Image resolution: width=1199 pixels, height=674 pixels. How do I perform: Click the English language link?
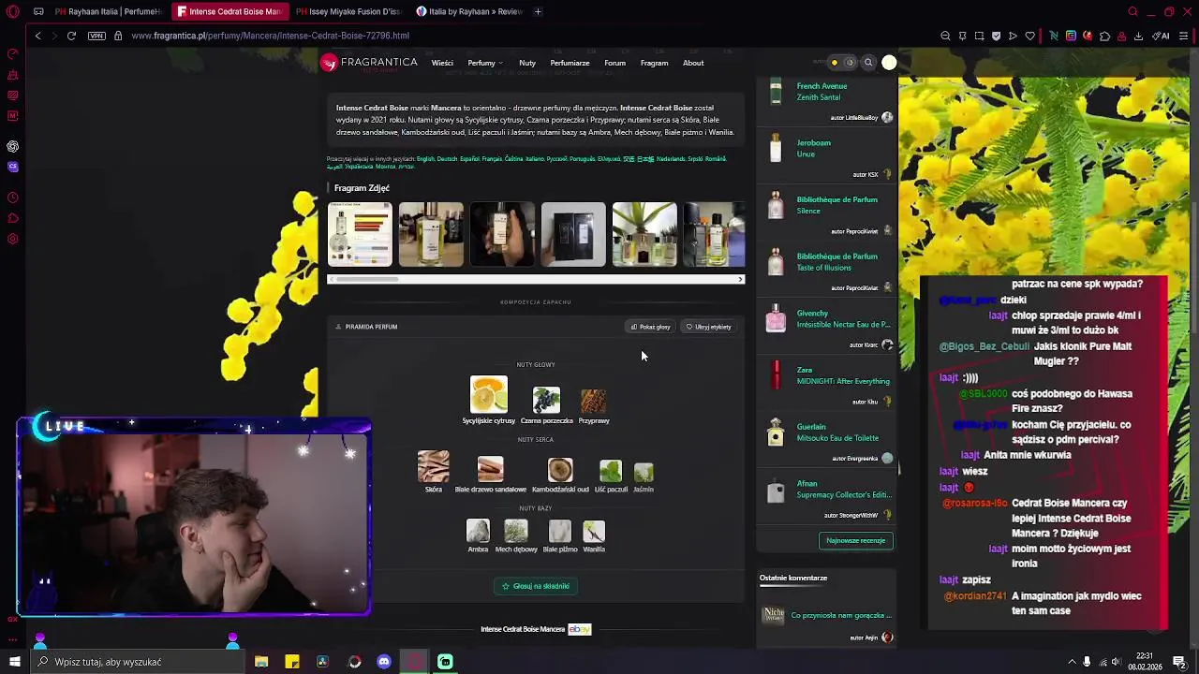click(x=425, y=158)
